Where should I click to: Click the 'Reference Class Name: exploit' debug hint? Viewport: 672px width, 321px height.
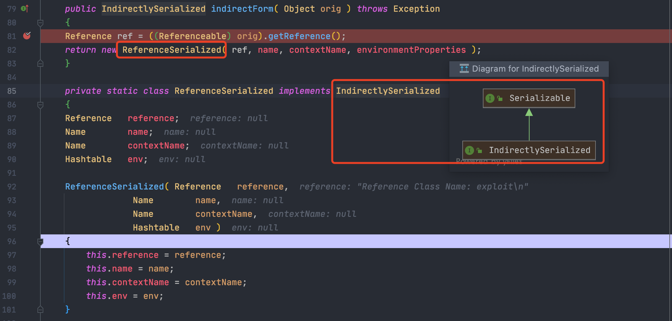coord(413,187)
